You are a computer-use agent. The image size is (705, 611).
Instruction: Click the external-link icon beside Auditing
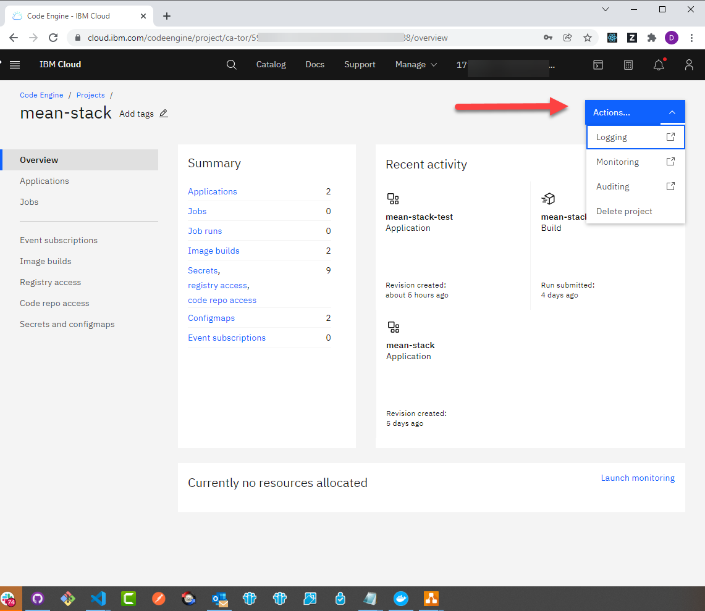670,186
